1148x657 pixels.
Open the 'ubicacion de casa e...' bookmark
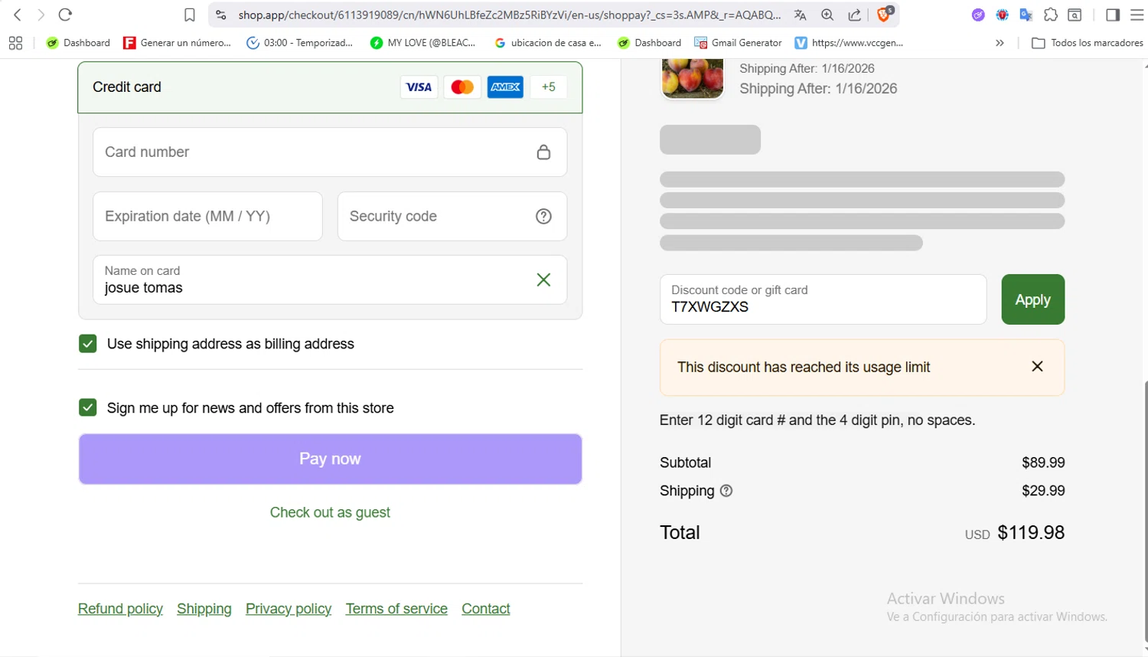[548, 43]
